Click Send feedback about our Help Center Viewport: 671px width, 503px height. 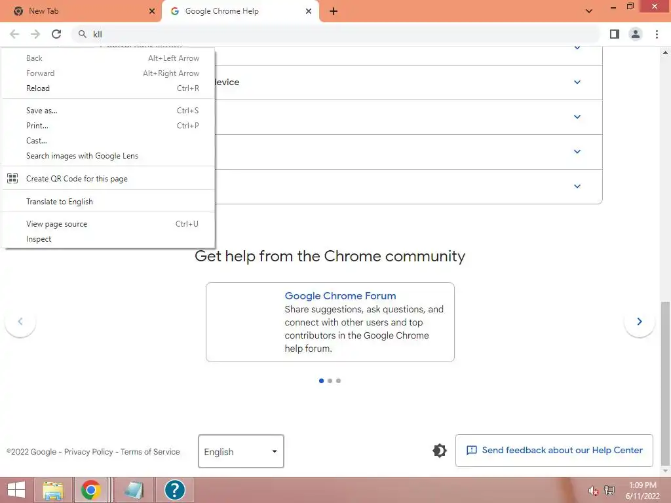pos(554,451)
